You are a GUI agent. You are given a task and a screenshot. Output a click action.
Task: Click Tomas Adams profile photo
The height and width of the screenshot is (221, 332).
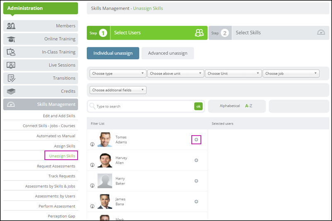[x=105, y=140]
